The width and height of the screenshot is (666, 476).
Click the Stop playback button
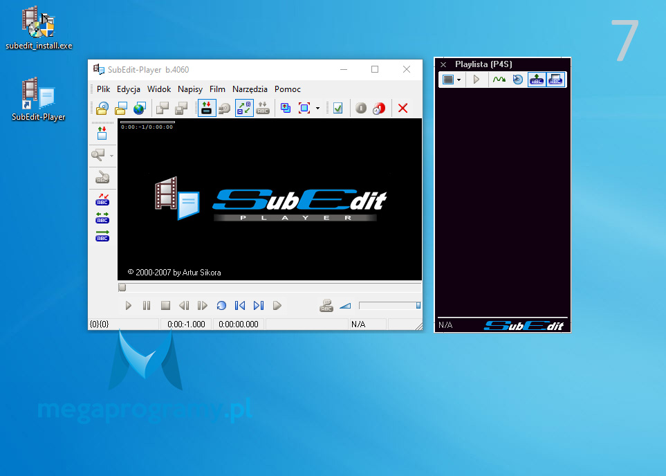click(x=166, y=306)
